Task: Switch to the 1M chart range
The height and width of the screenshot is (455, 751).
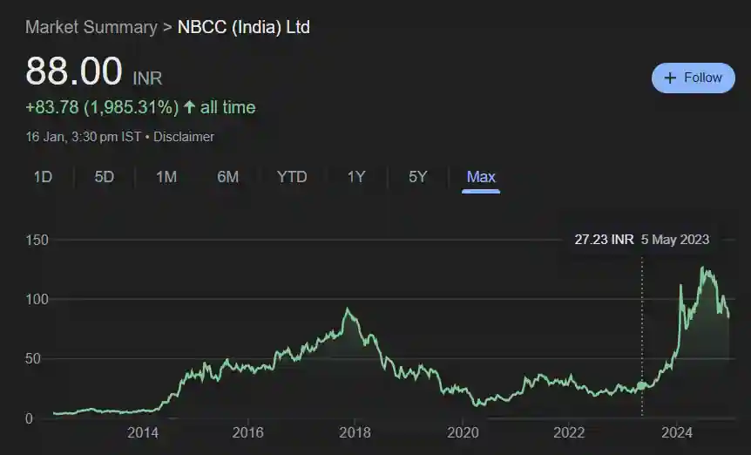Action: (x=166, y=177)
